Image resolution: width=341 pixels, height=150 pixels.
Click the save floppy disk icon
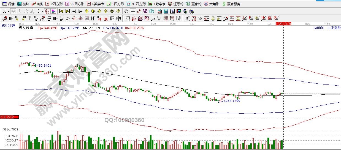(x=178, y=11)
